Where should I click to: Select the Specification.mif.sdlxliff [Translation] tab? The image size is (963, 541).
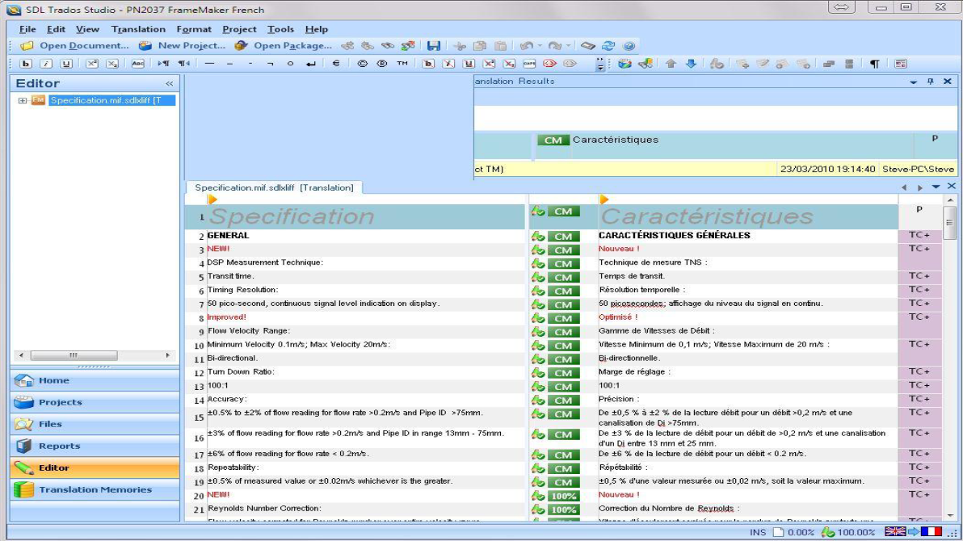[x=274, y=187]
